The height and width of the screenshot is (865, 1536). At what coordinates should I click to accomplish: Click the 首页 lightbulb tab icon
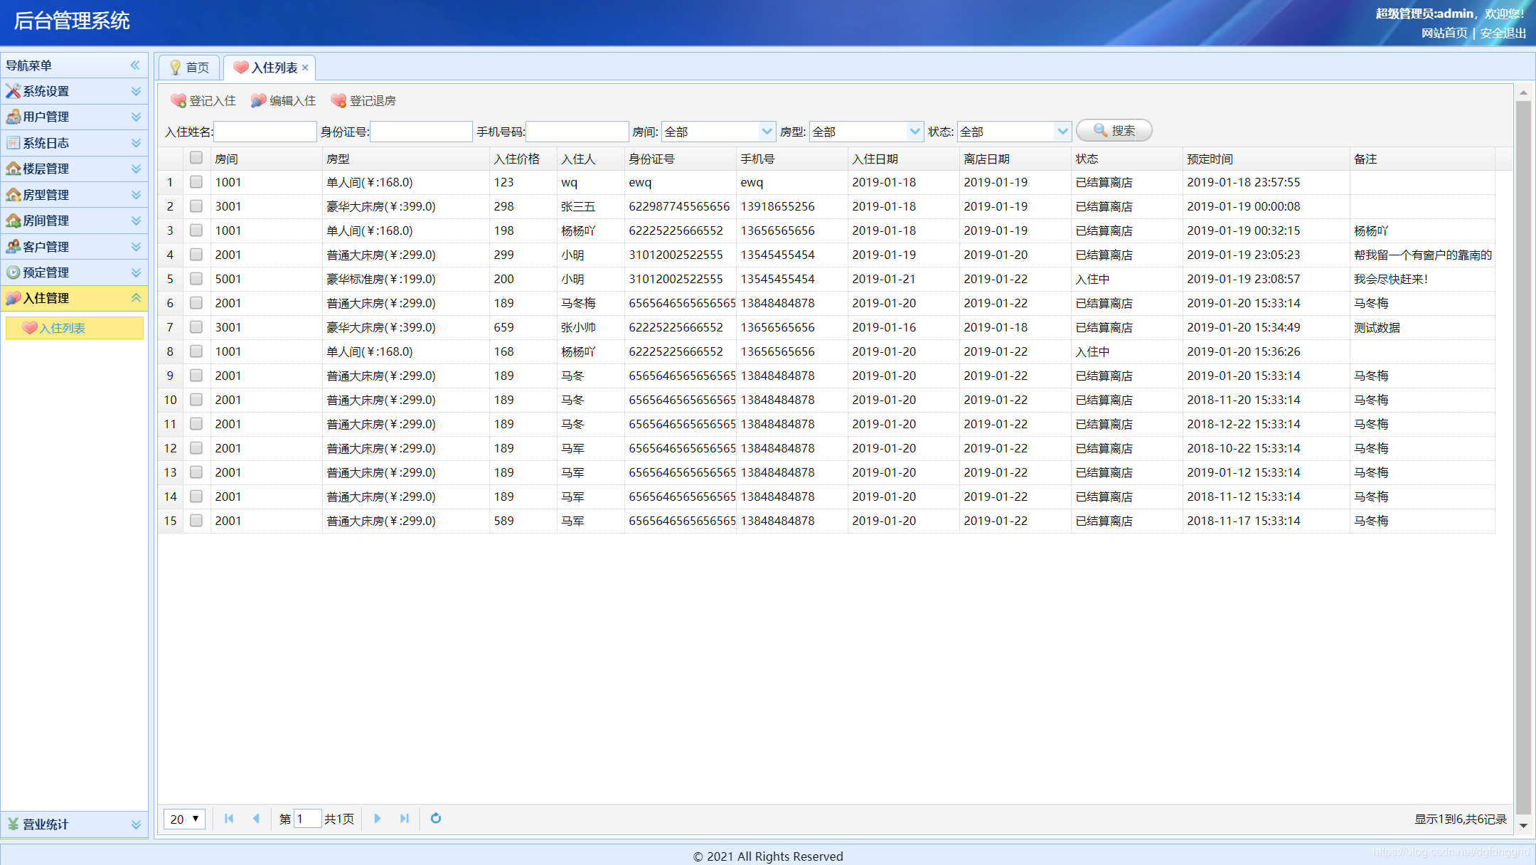pos(175,68)
